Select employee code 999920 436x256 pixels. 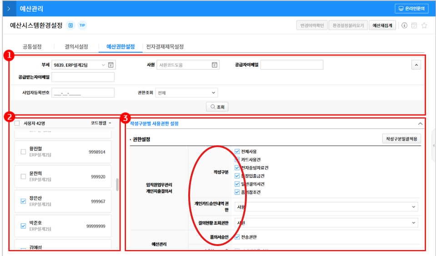tap(98, 177)
